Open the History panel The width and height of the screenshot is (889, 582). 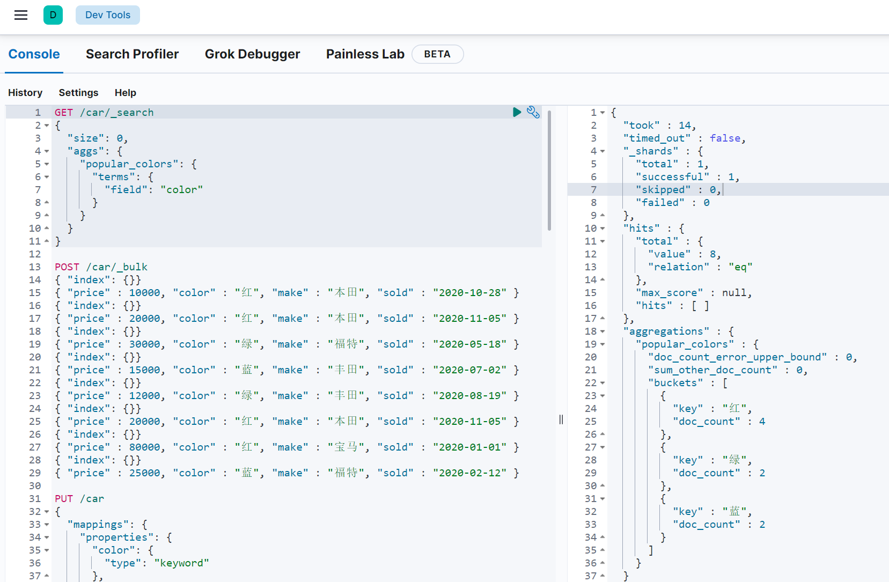[x=25, y=93]
